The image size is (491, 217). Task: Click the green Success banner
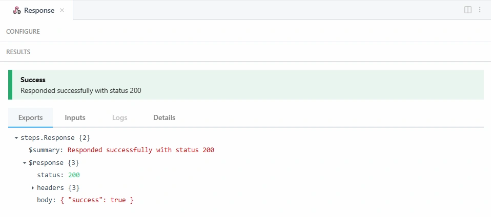(246, 85)
